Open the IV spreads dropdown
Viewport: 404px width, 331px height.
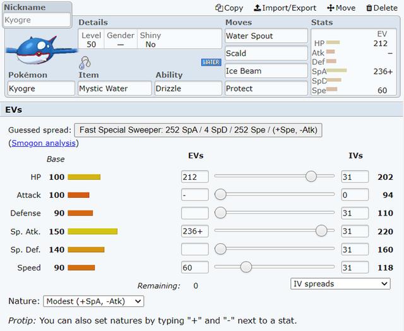point(340,284)
